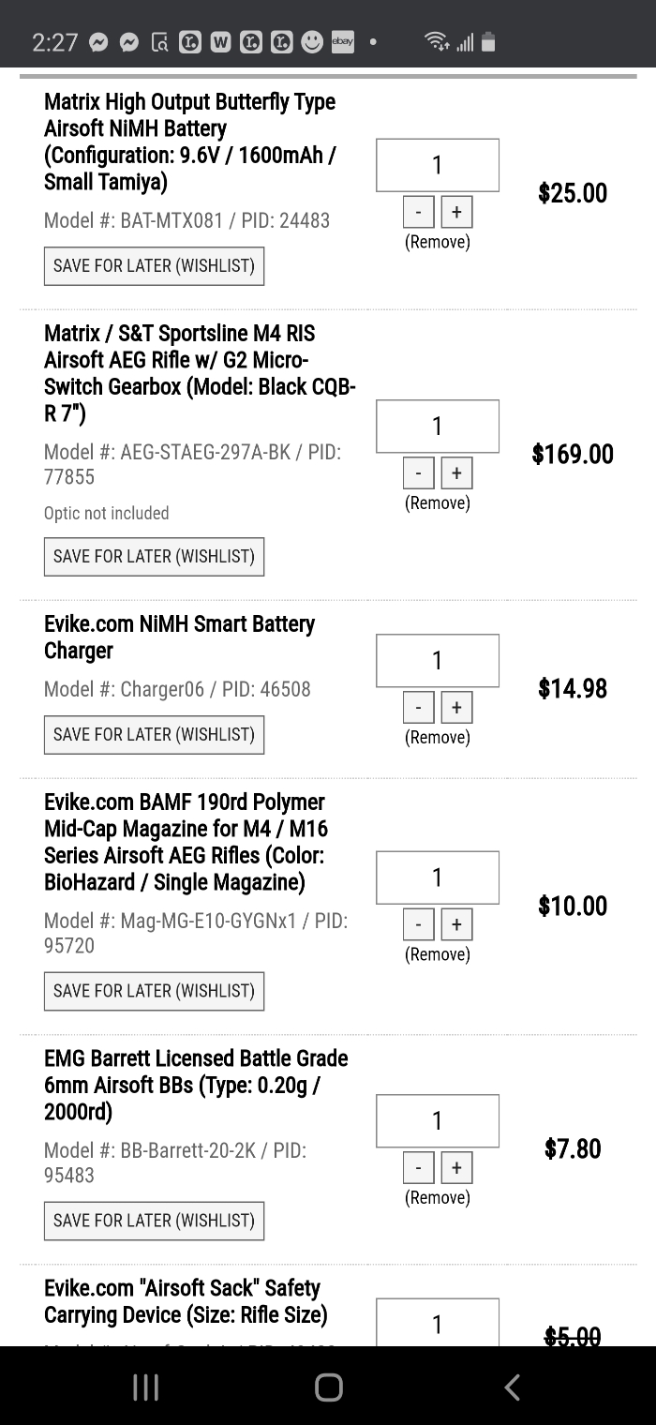Increase quantity of Matrix Butterfly battery
The height and width of the screenshot is (1425, 656).
tap(456, 212)
